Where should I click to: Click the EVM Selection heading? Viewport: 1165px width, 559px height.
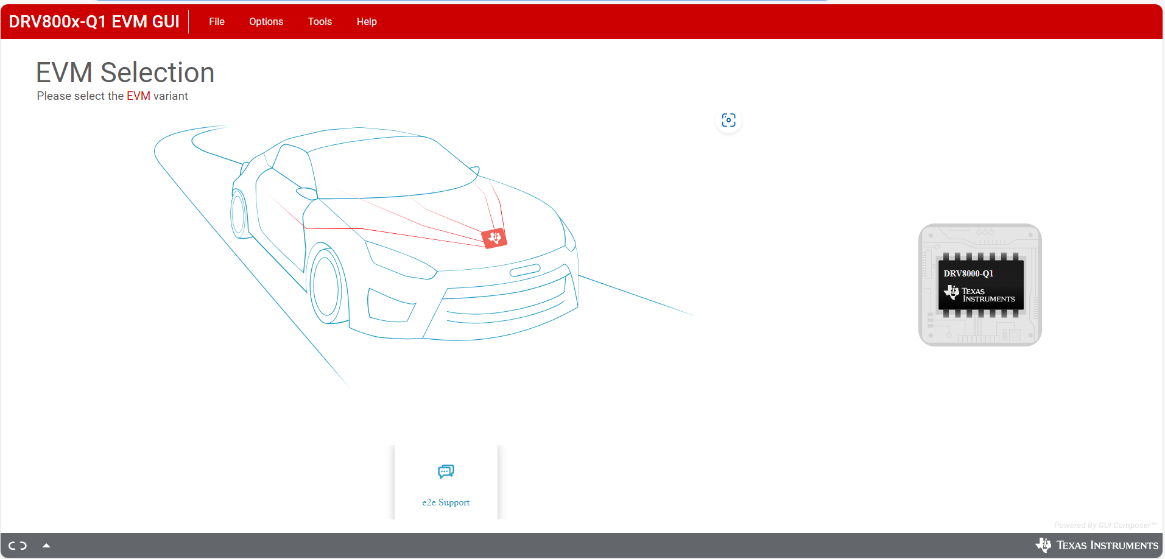[125, 72]
